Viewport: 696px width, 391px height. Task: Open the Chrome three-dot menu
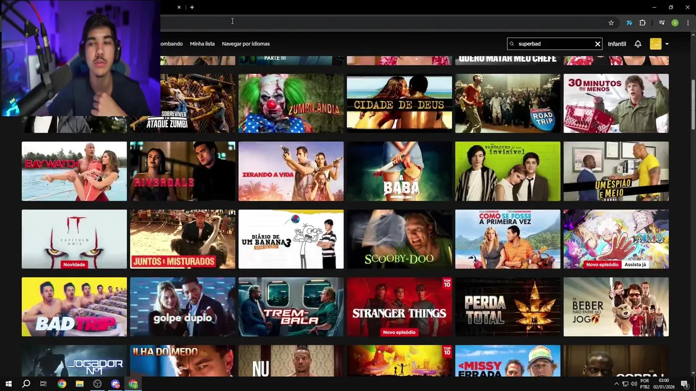click(688, 23)
